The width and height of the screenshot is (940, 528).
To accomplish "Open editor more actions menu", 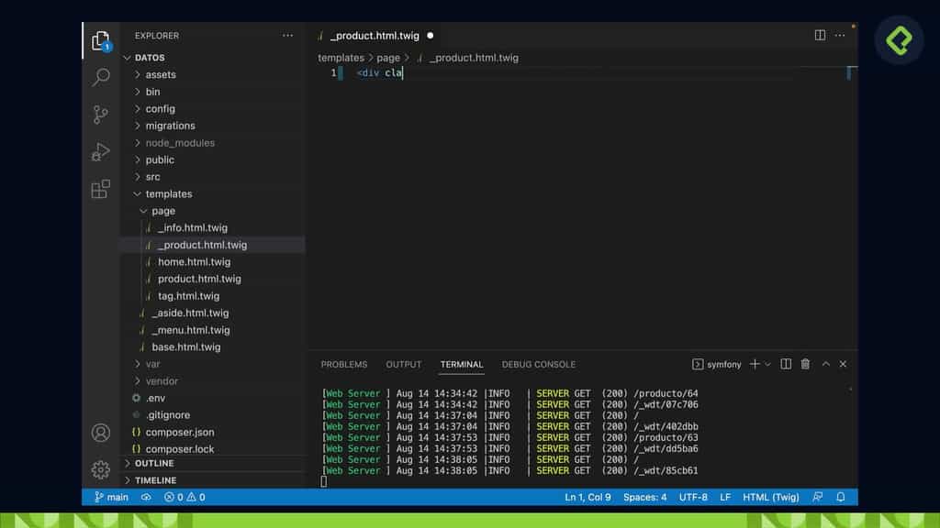I will (840, 36).
